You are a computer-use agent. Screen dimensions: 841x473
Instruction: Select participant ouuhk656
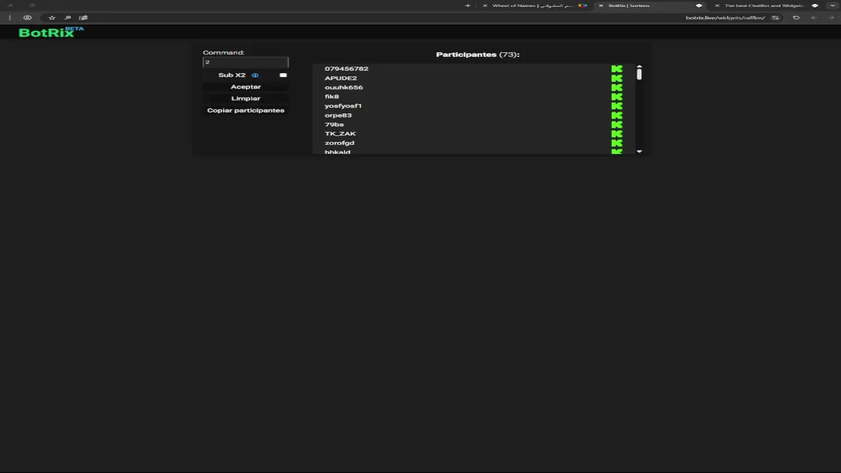tap(344, 87)
